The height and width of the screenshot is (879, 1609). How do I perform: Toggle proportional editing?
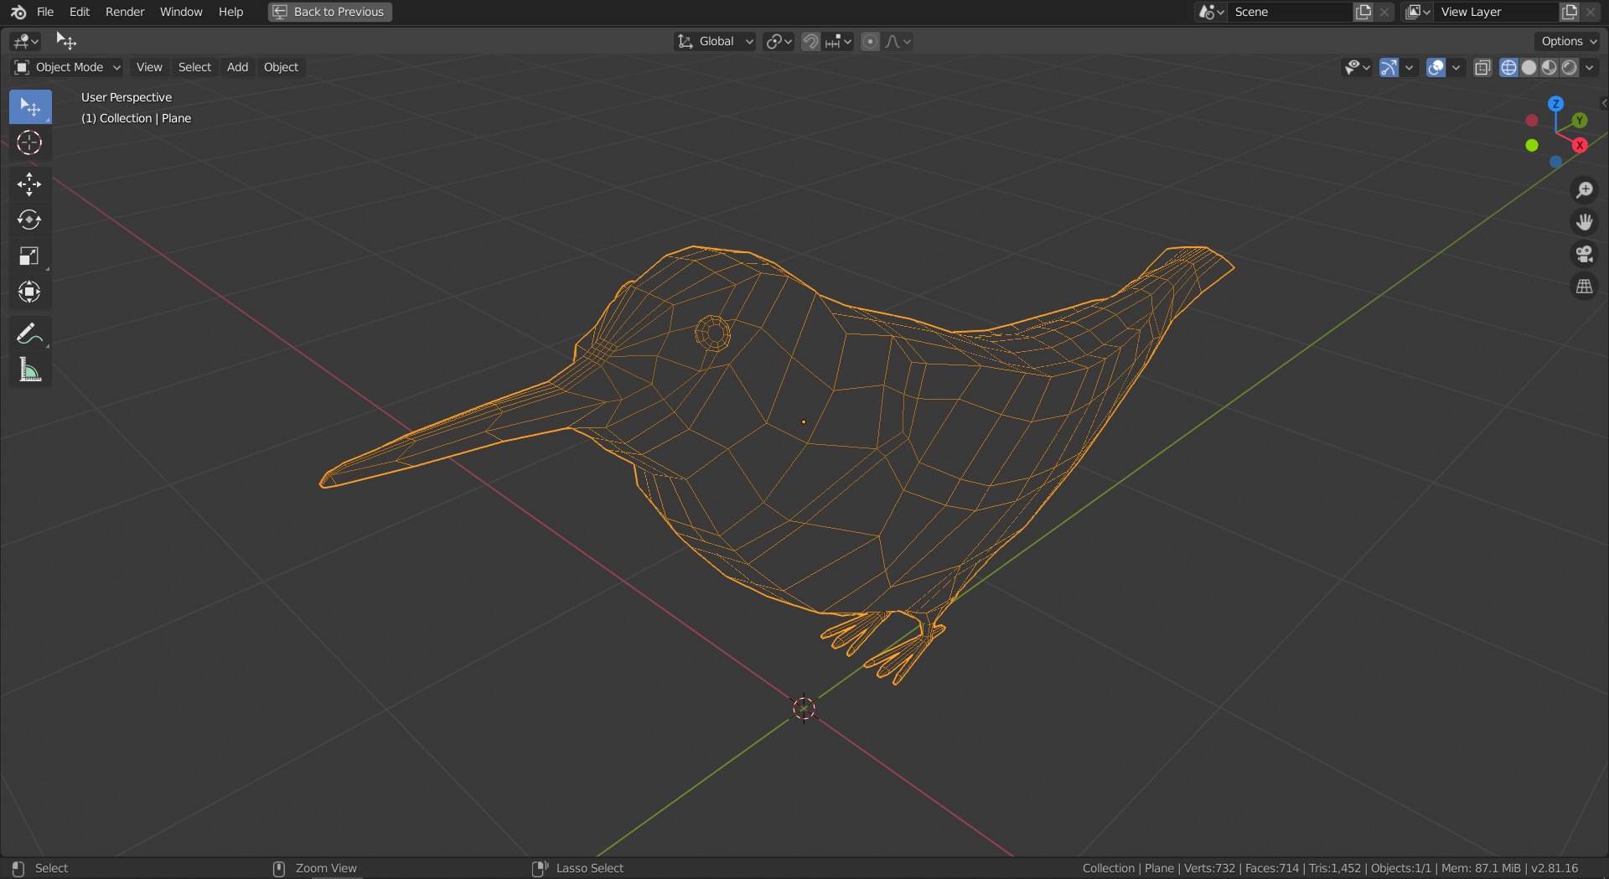871,41
